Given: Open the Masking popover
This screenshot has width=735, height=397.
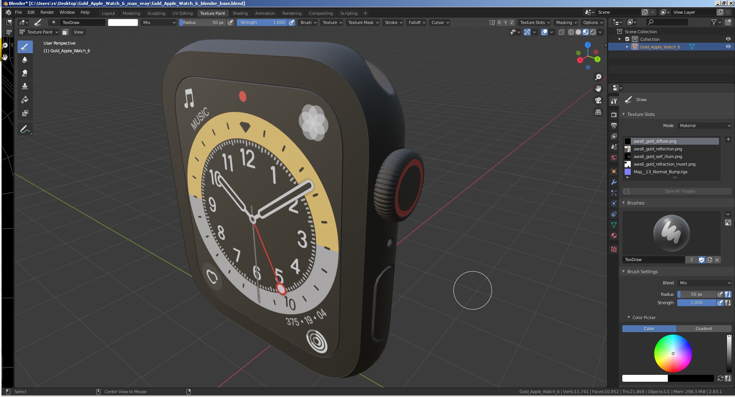Looking at the screenshot, I should click(566, 23).
